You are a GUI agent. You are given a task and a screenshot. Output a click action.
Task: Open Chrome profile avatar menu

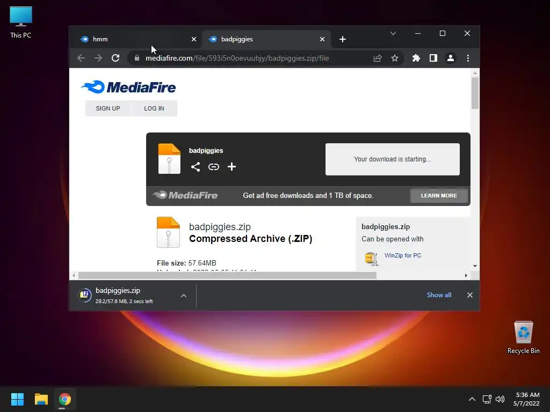(451, 58)
